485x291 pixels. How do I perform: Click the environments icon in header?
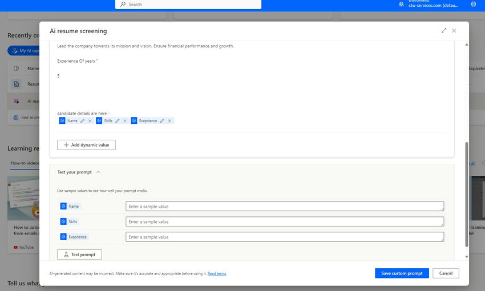tap(401, 4)
